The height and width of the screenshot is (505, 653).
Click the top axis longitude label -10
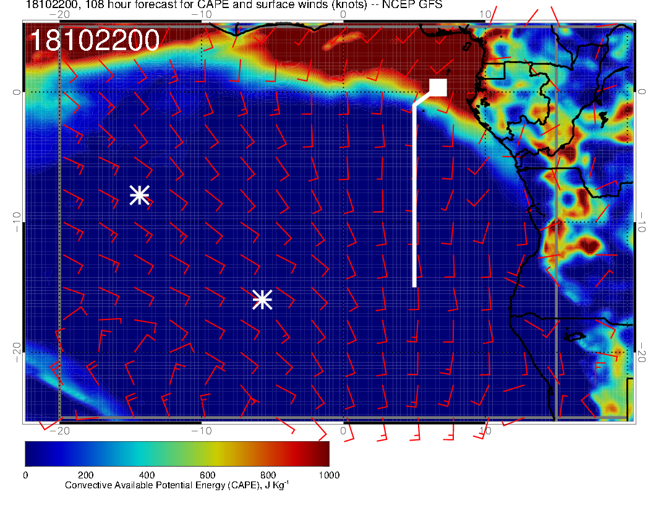pos(201,15)
